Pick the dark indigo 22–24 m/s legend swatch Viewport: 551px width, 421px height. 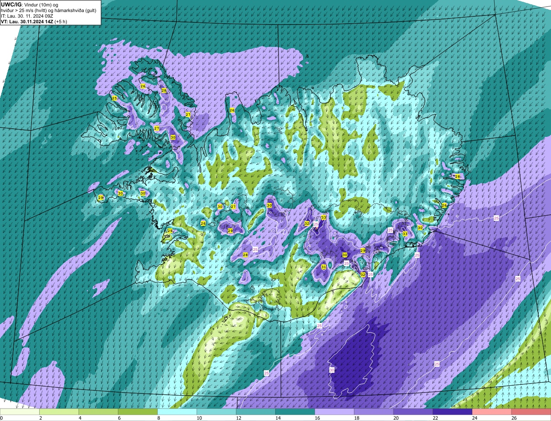pyautogui.click(x=453, y=412)
